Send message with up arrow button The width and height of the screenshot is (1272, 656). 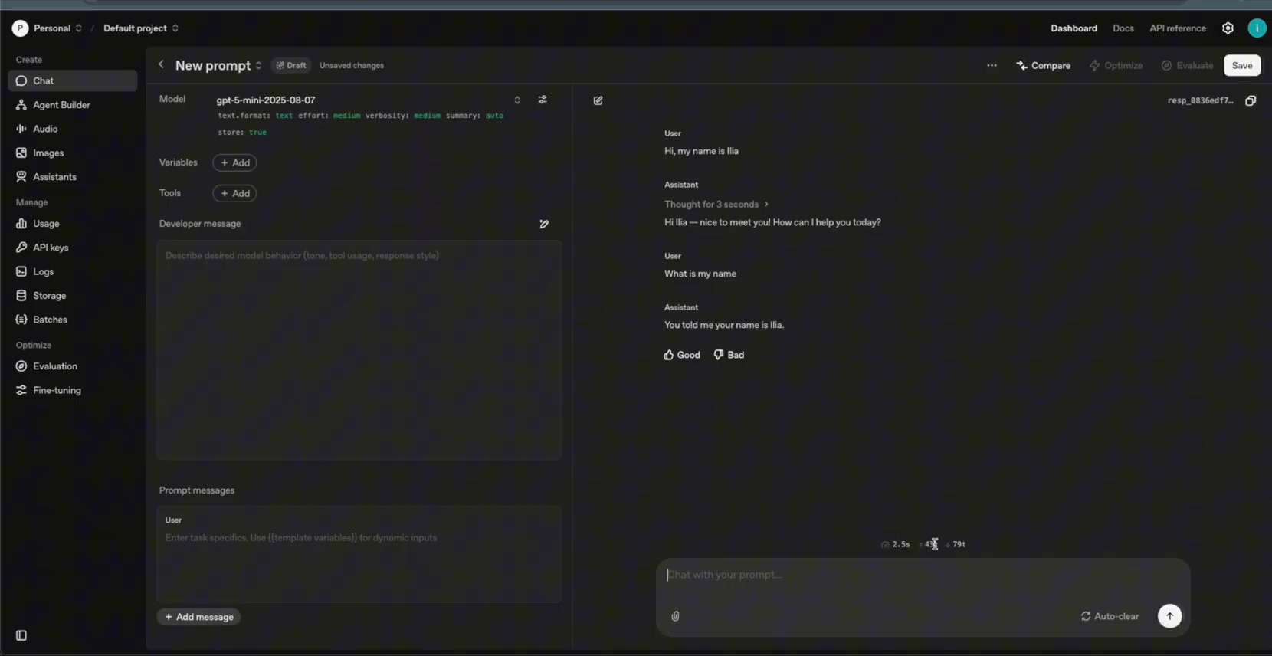coord(1169,616)
